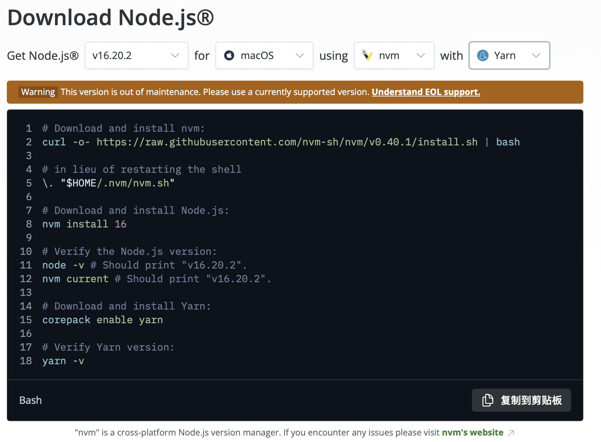
Task: Open the Understand EOL support link
Action: click(426, 92)
